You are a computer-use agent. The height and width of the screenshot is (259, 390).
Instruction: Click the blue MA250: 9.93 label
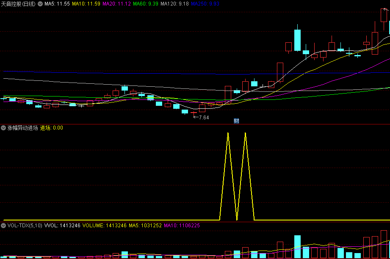coord(205,4)
